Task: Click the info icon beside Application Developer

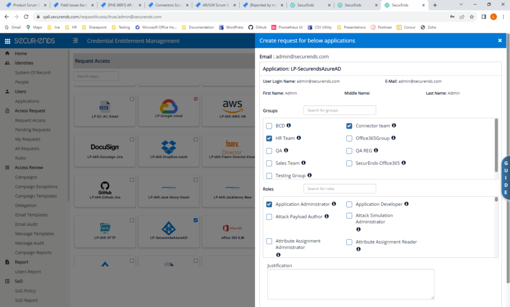Action: coord(406,204)
